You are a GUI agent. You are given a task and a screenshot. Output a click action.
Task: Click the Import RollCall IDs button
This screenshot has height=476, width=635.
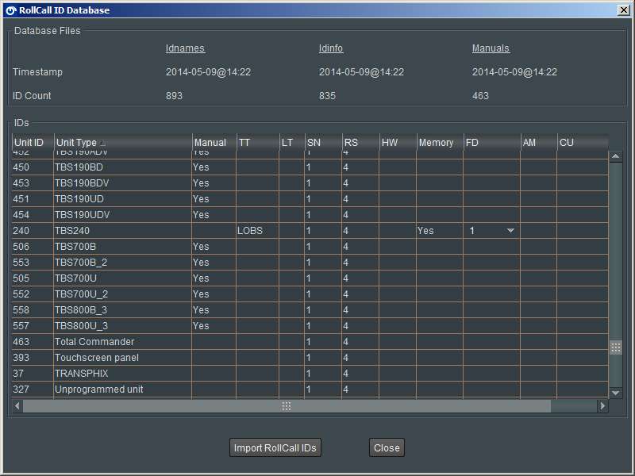pyautogui.click(x=275, y=447)
